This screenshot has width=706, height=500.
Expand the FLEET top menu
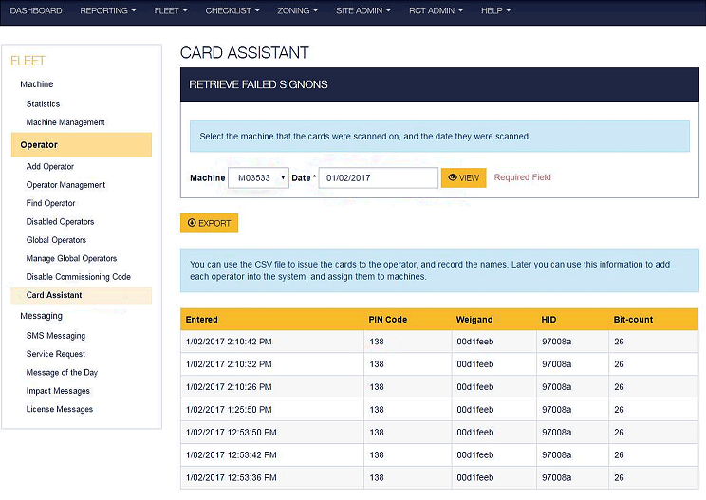point(171,10)
